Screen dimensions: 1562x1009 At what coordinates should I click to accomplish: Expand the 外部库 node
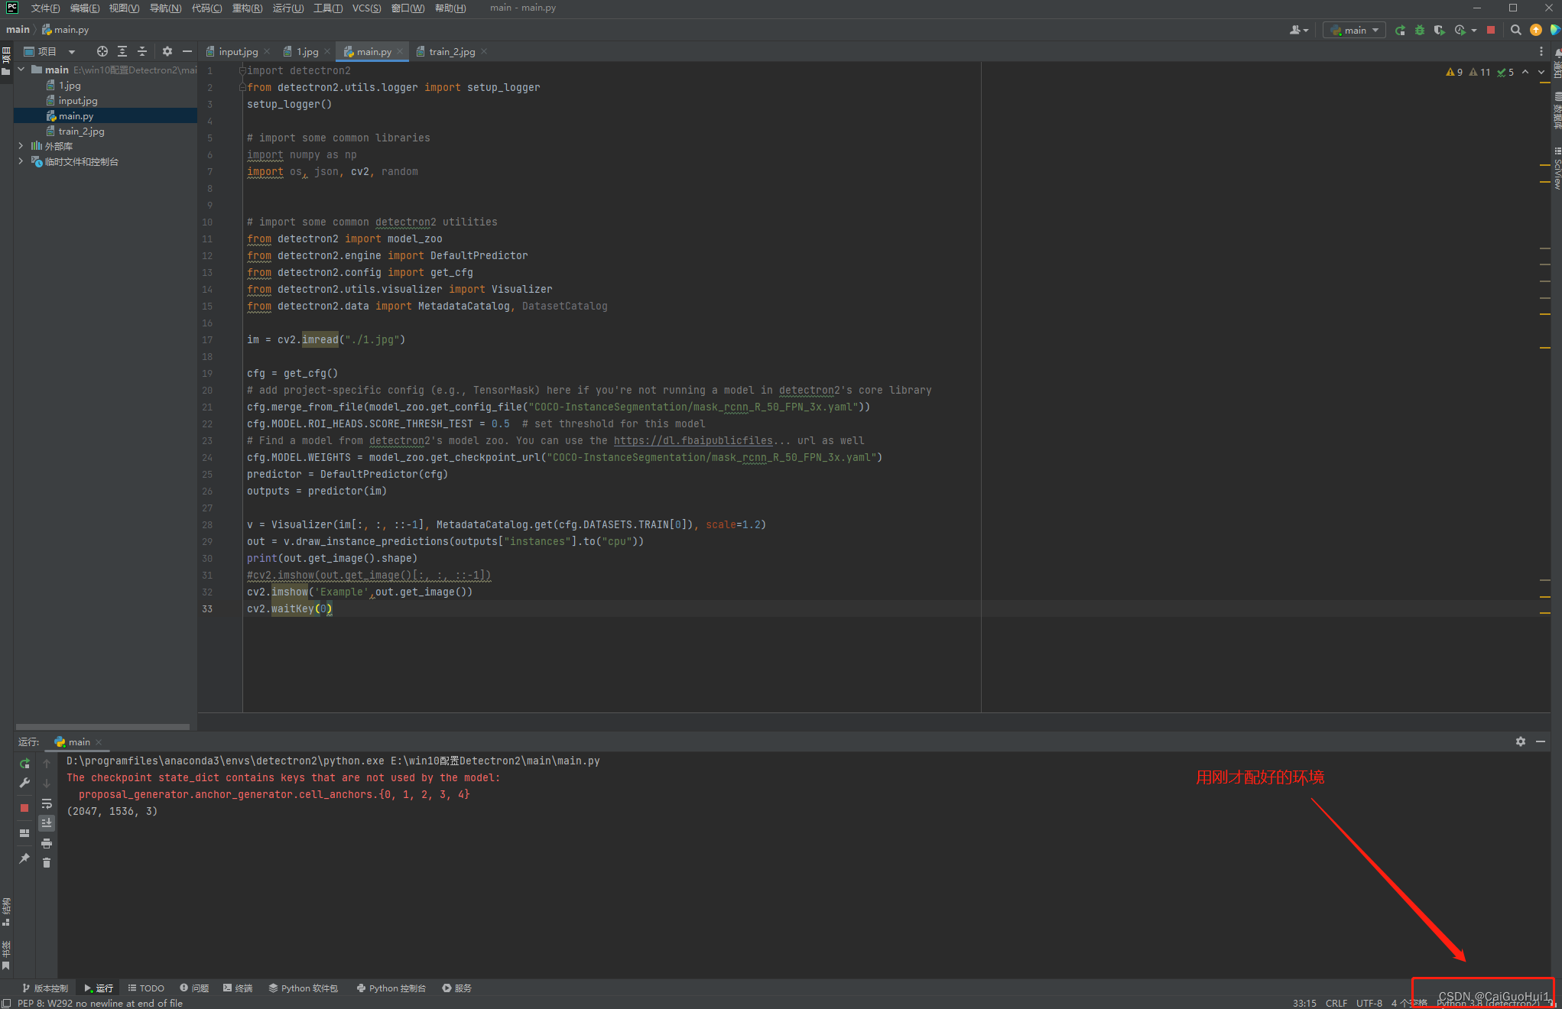21,146
